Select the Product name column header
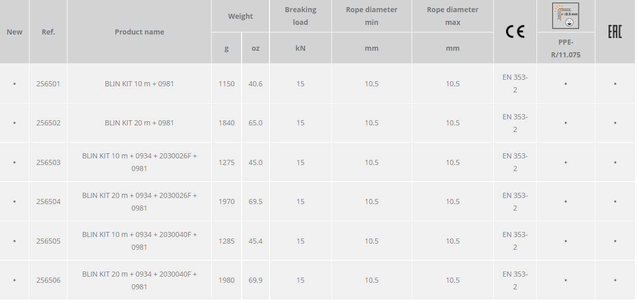Viewport: 639px width, 303px height. 139,32
